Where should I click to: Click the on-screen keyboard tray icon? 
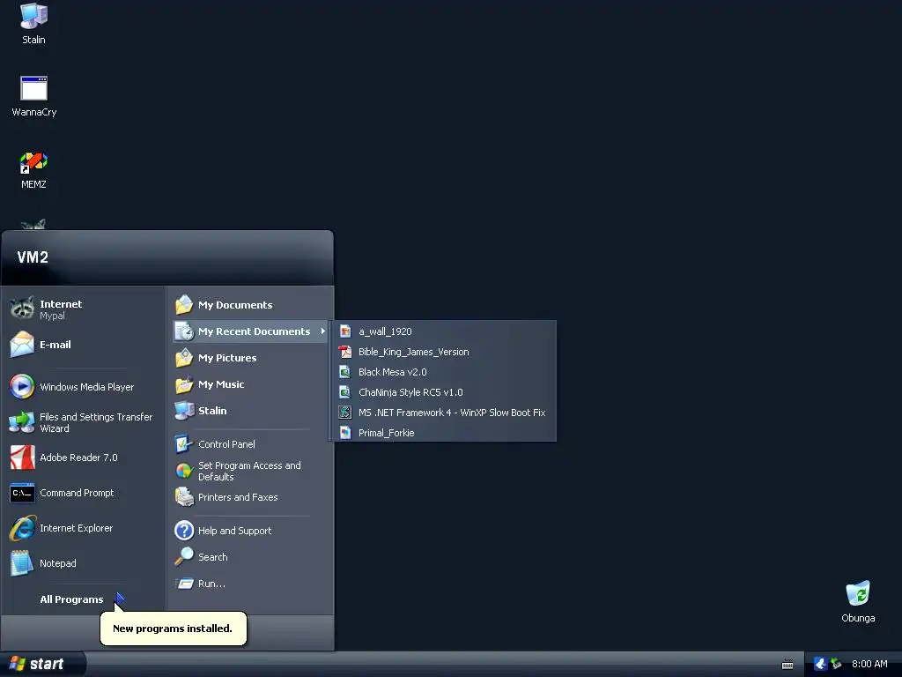(787, 664)
